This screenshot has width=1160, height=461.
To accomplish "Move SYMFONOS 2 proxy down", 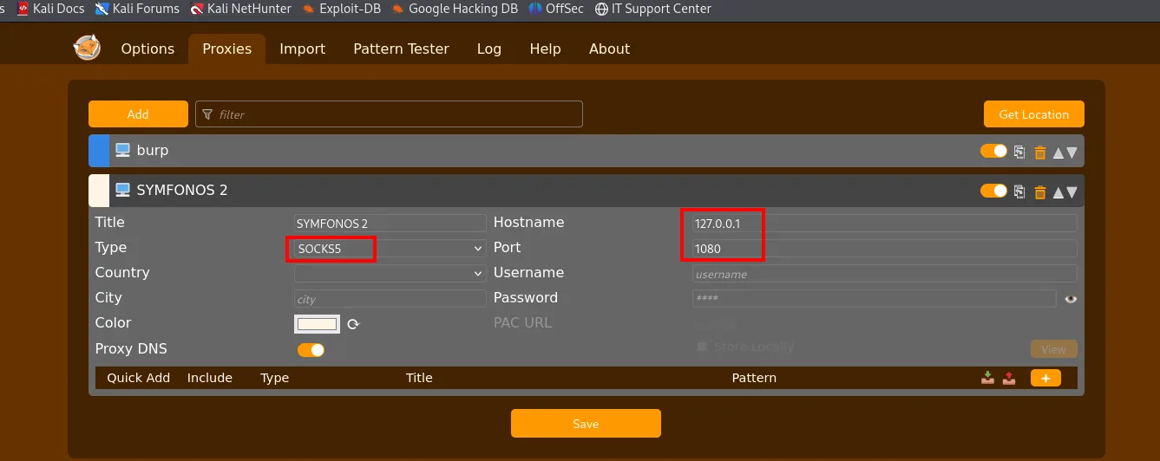I will point(1072,192).
